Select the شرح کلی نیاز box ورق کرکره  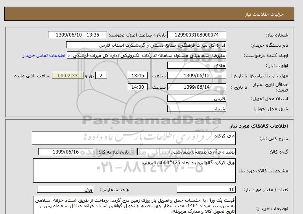134,138
